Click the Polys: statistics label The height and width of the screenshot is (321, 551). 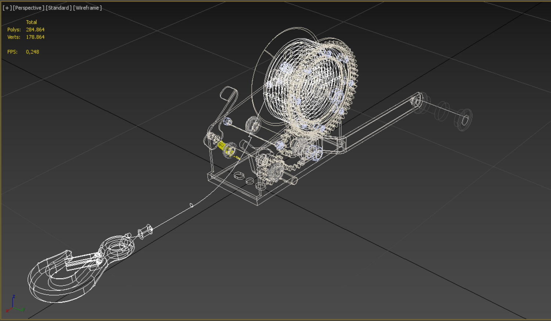(x=14, y=30)
